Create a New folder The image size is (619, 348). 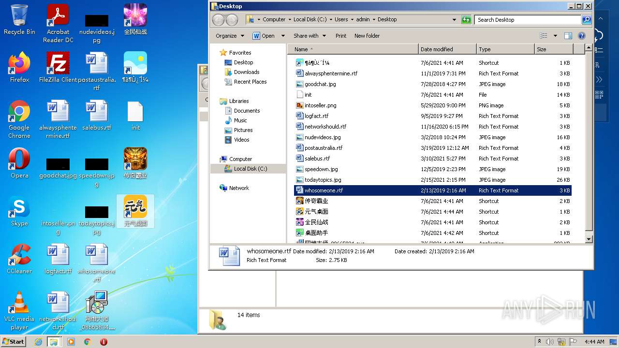pos(367,36)
